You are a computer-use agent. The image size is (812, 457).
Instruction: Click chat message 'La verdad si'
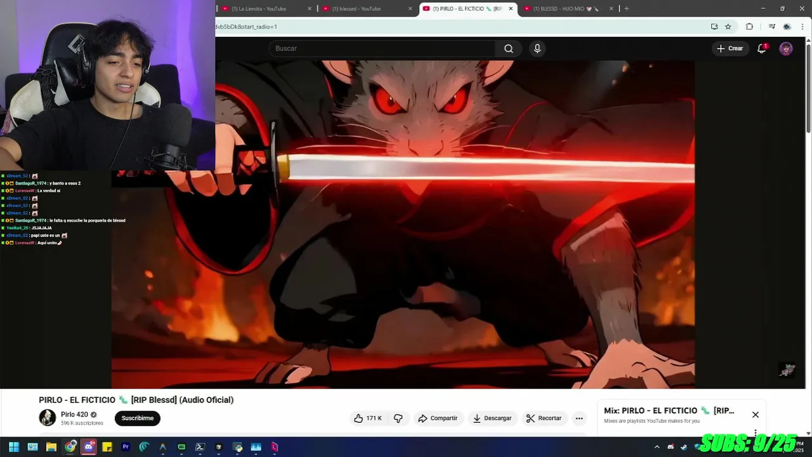click(49, 190)
